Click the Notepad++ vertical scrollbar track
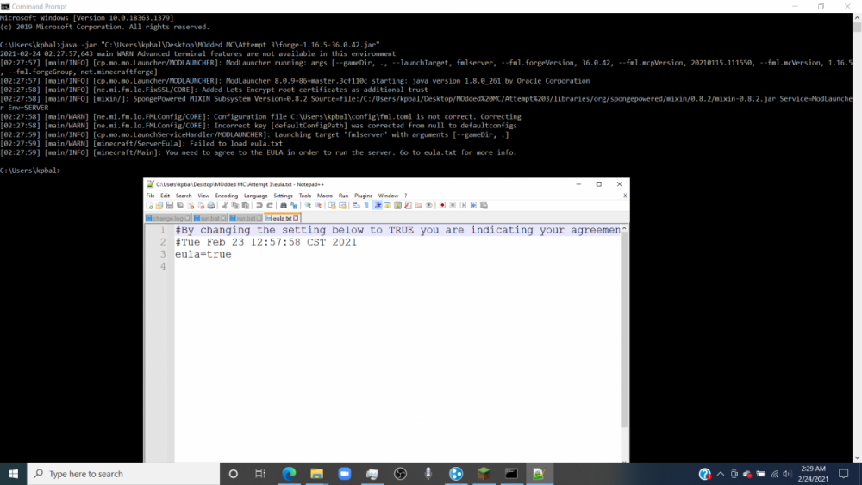Viewport: 862px width, 485px height. [x=624, y=345]
